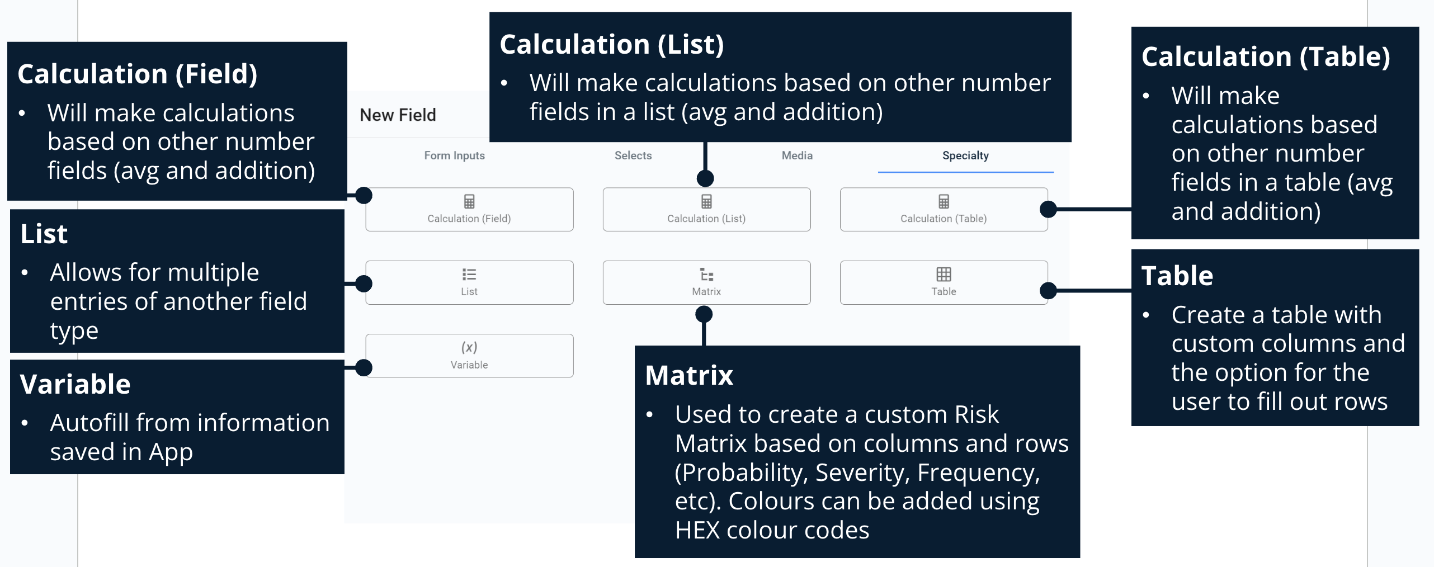Open the Specialty tab

tap(965, 155)
